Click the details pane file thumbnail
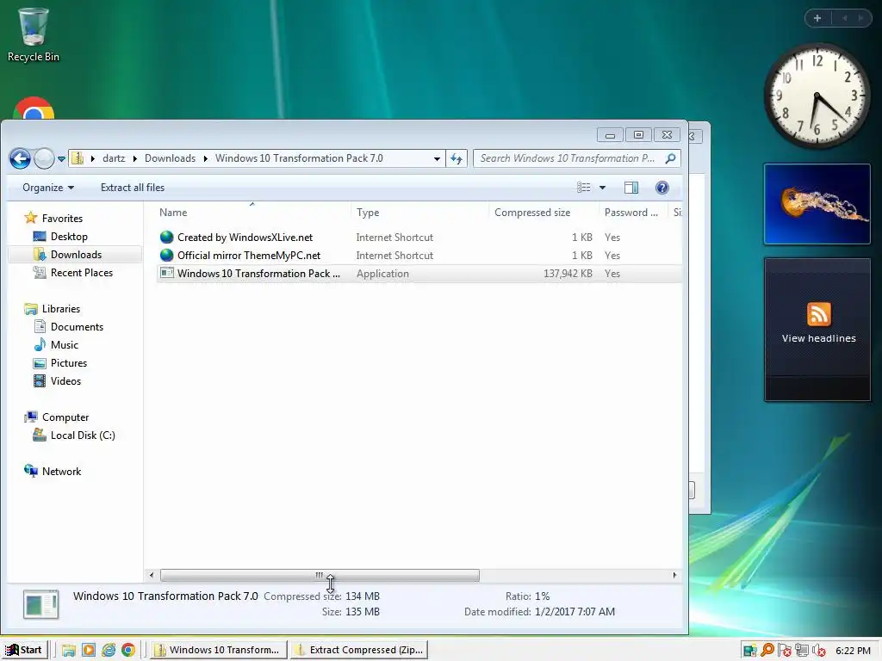This screenshot has height=661, width=882. coord(41,604)
